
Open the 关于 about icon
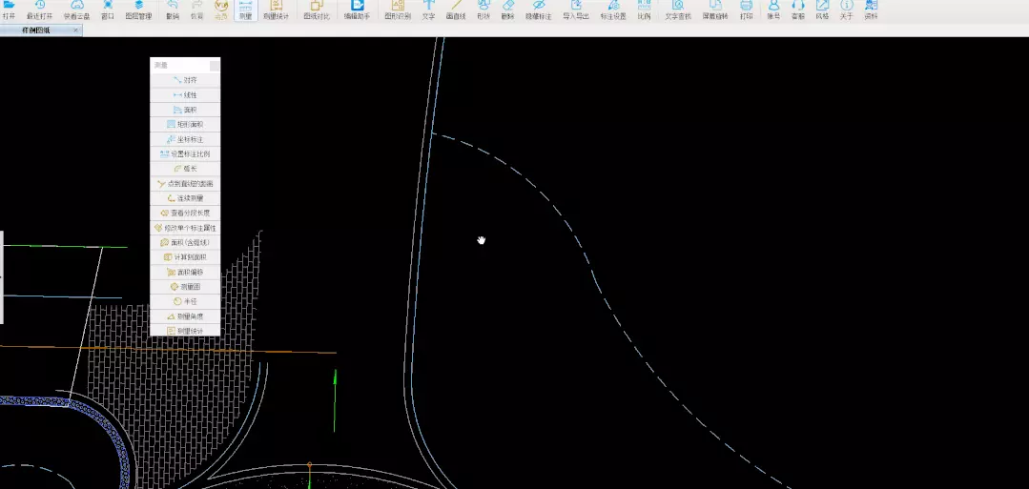847,10
